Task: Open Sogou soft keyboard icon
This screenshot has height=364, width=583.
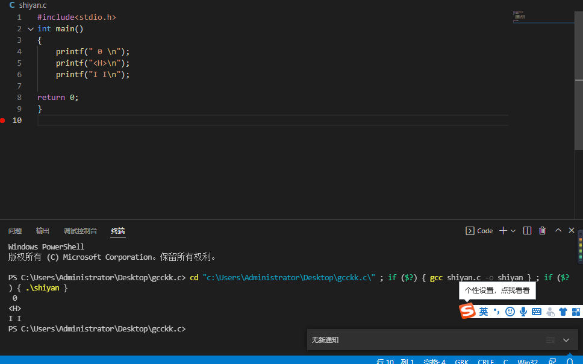Action: 537,312
